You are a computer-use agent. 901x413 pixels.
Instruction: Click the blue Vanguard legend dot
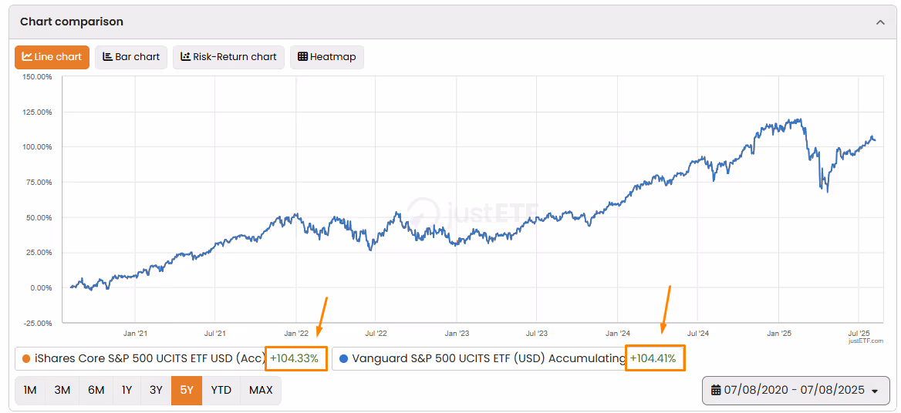343,359
